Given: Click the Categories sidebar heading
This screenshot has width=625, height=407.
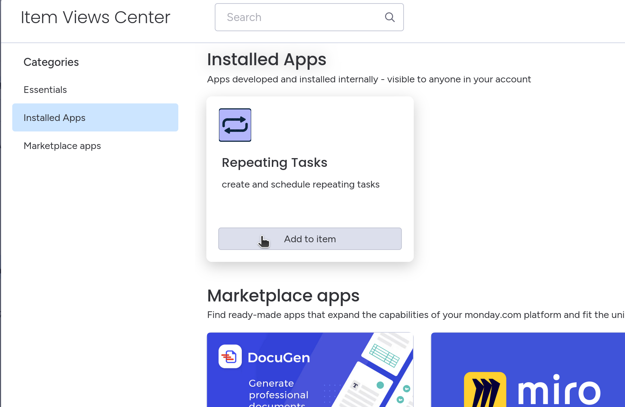Looking at the screenshot, I should (x=51, y=62).
